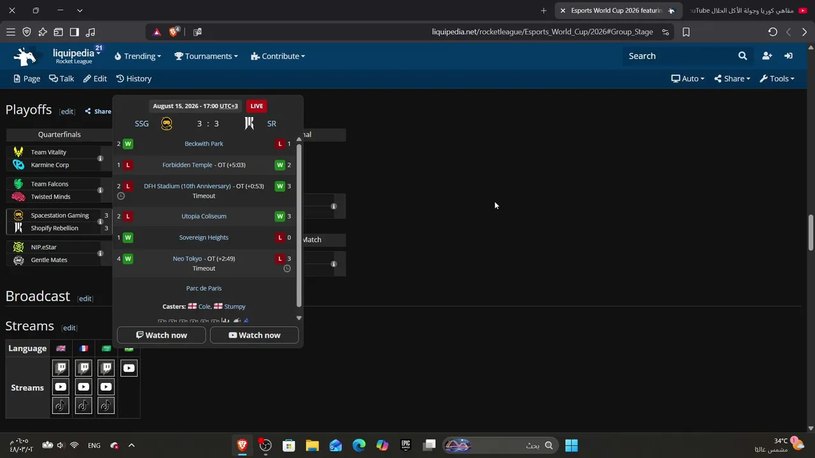Viewport: 815px width, 458px height.
Task: Open the Leo AI sparkle icon
Action: 43,32
